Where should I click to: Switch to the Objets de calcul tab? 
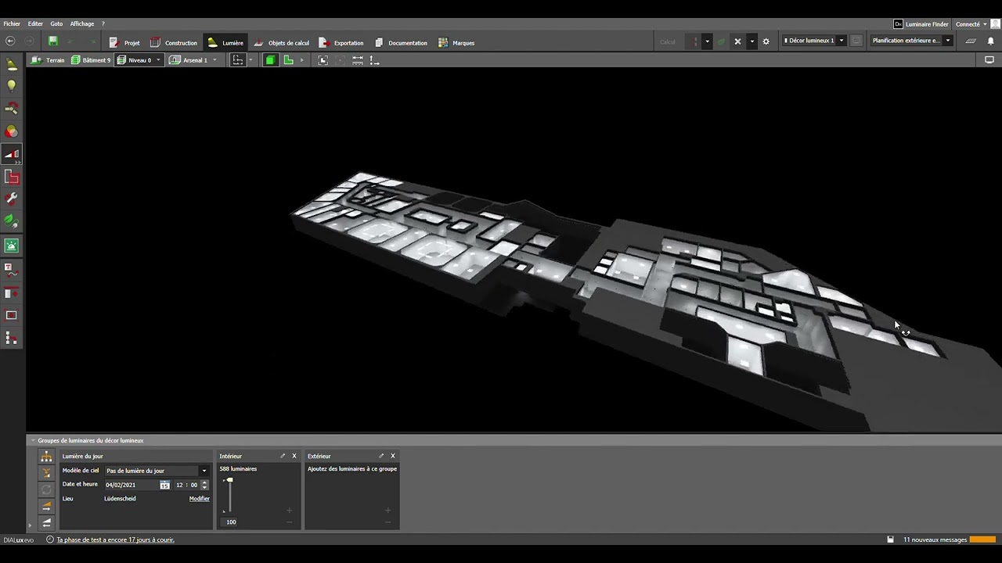[x=282, y=42]
